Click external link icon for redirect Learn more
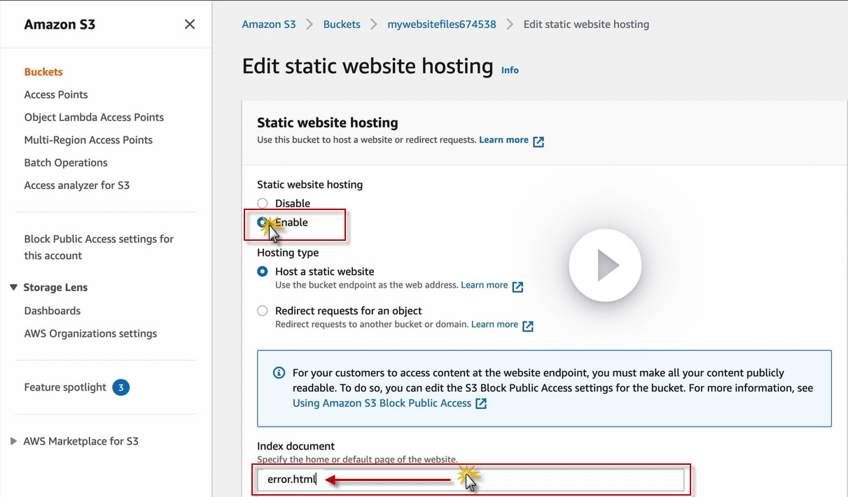 pos(528,325)
